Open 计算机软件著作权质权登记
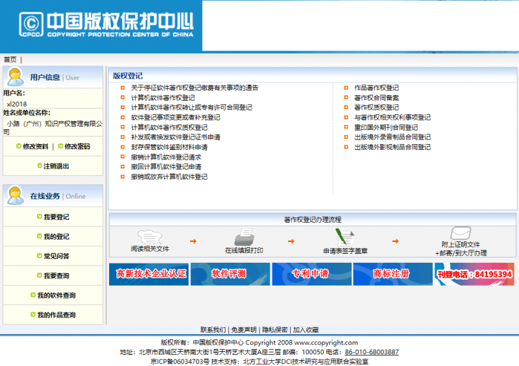 [169, 127]
